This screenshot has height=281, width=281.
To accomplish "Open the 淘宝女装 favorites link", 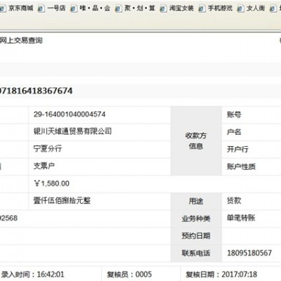I will click(181, 8).
